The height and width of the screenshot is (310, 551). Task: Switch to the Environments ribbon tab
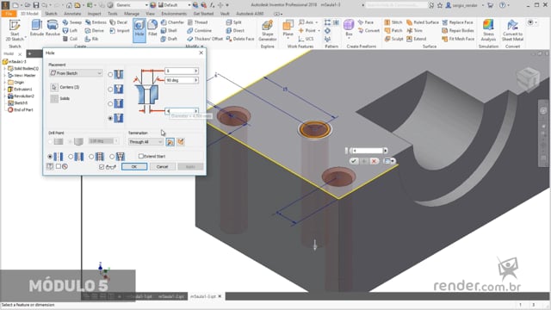[174, 14]
